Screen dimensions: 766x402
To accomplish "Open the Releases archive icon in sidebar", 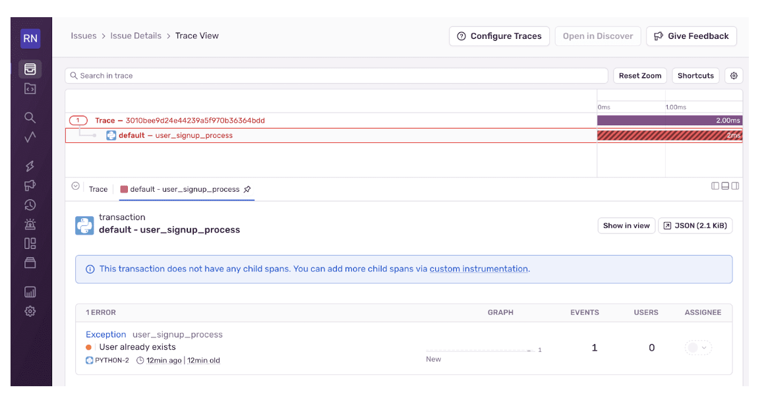I will (30, 263).
